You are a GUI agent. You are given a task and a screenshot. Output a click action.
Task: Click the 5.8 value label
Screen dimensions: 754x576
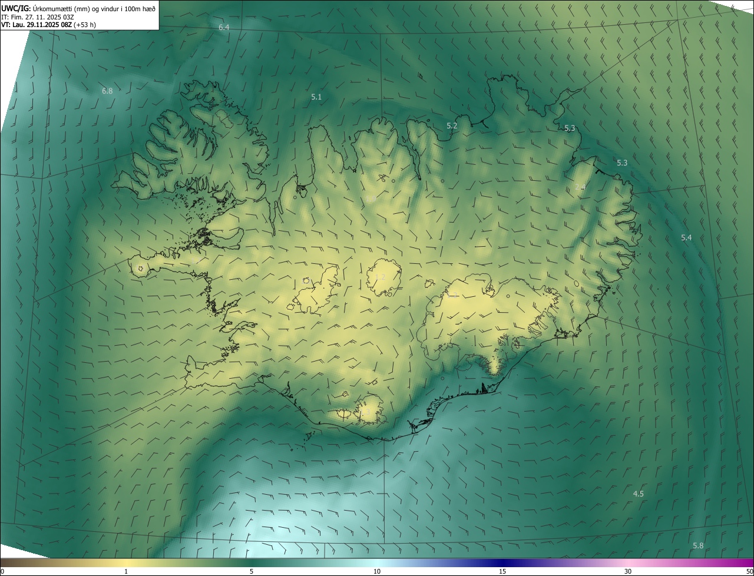click(x=698, y=546)
